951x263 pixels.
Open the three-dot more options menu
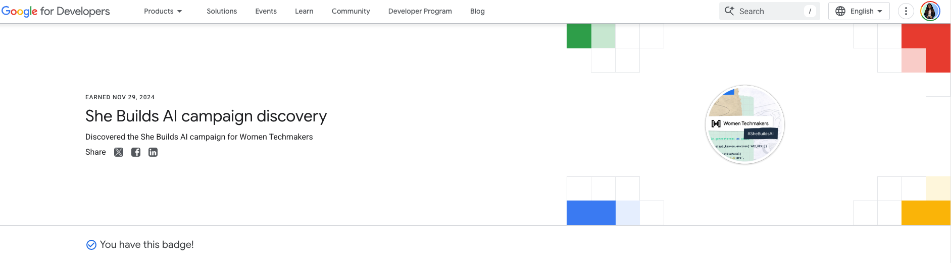[906, 11]
